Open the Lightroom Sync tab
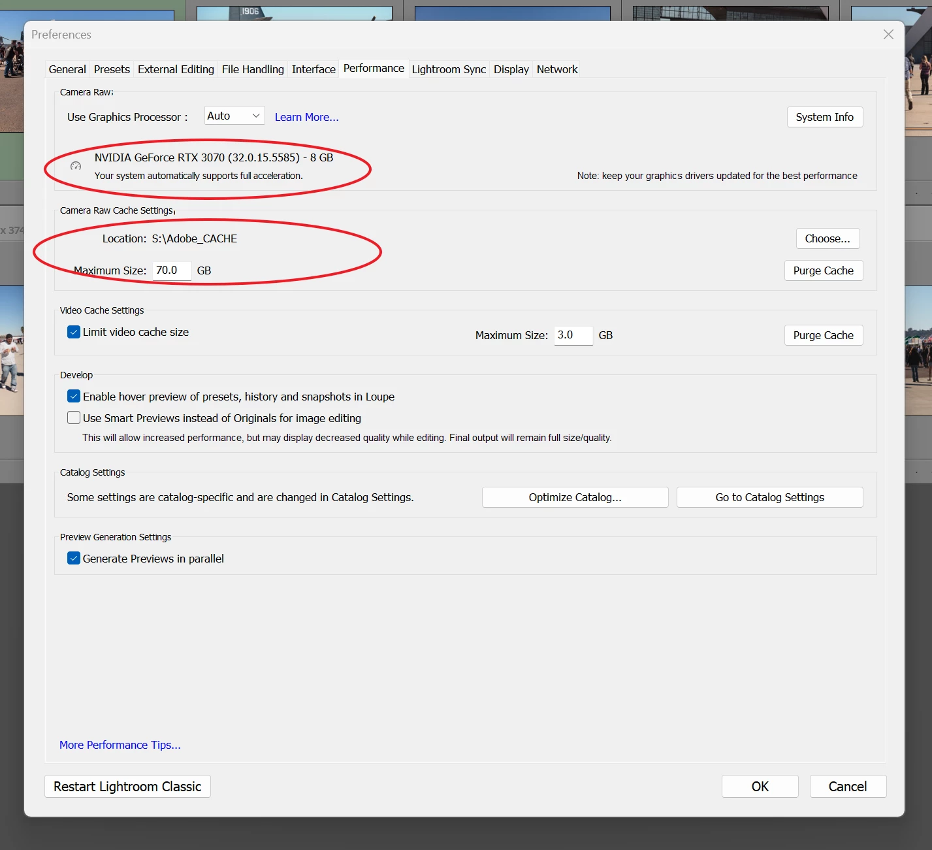Screen dimensions: 932x850 tap(449, 69)
